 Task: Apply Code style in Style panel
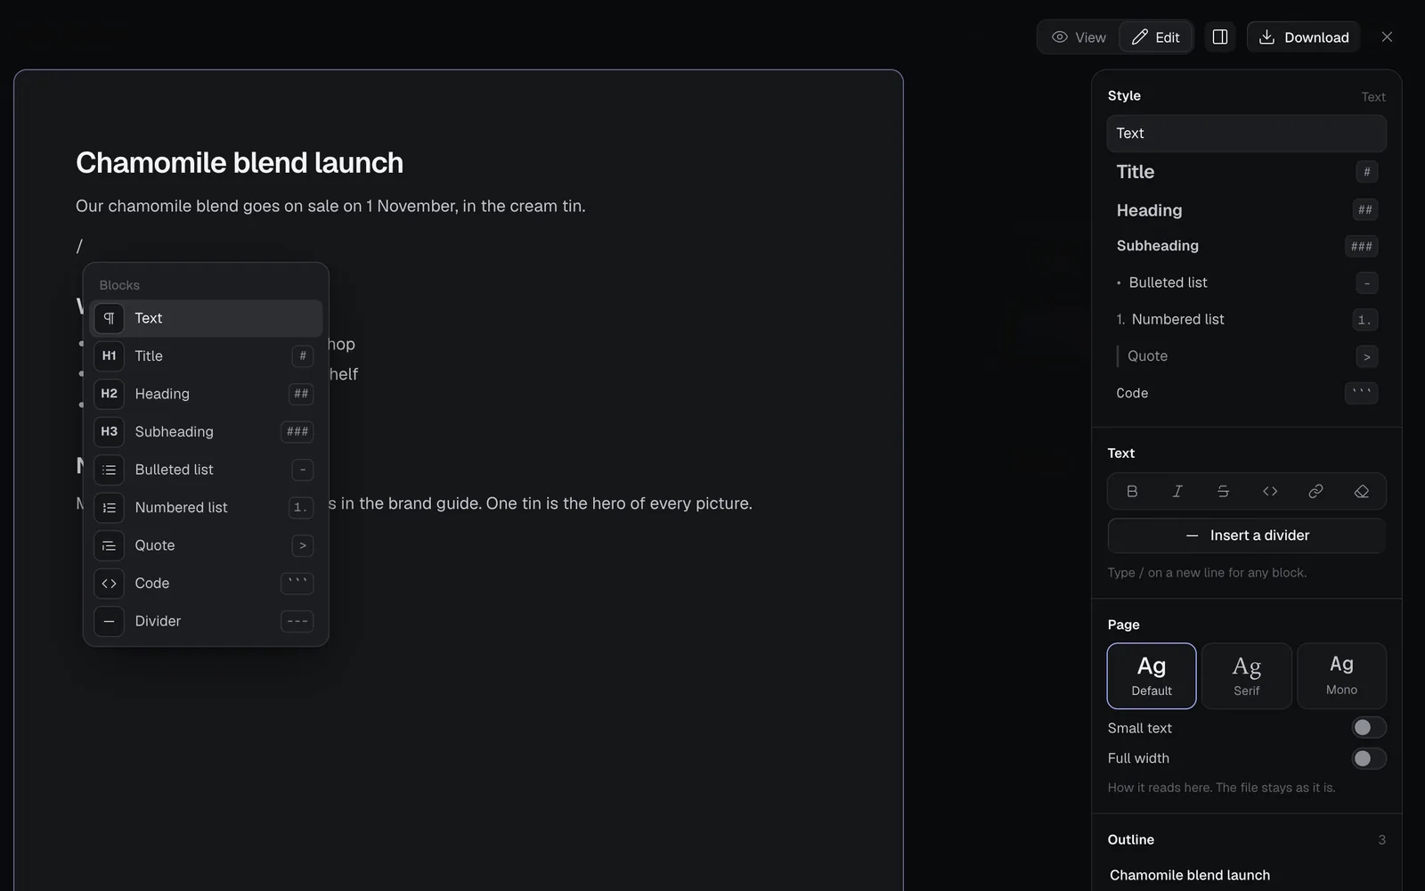pos(1247,393)
